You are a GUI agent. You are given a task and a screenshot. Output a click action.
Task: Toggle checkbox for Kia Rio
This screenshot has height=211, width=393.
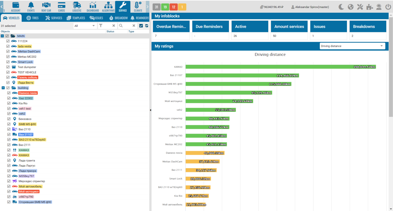click(x=9, y=103)
